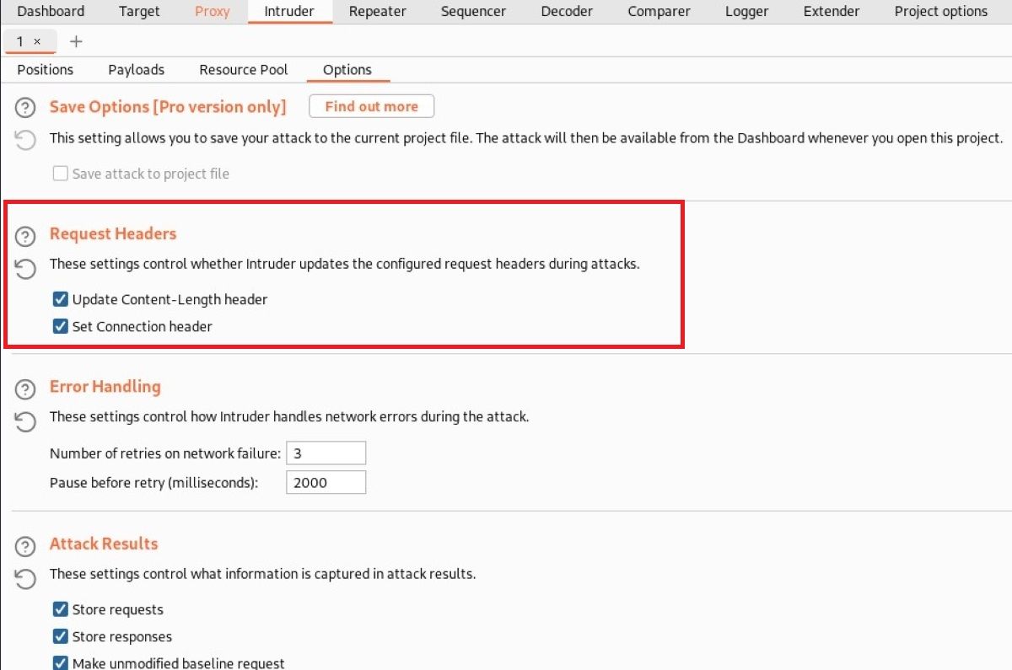The height and width of the screenshot is (670, 1012).
Task: Switch to the Extender tab
Action: pyautogui.click(x=832, y=12)
